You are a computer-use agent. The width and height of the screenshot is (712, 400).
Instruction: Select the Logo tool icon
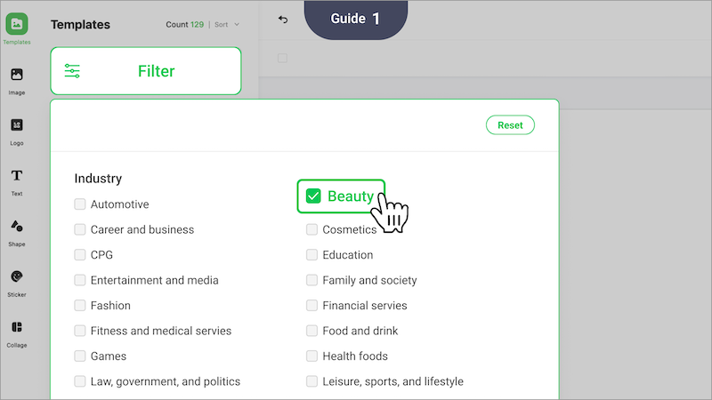pyautogui.click(x=17, y=125)
